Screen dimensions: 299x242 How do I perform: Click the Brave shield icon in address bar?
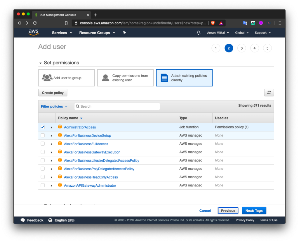click(213, 23)
